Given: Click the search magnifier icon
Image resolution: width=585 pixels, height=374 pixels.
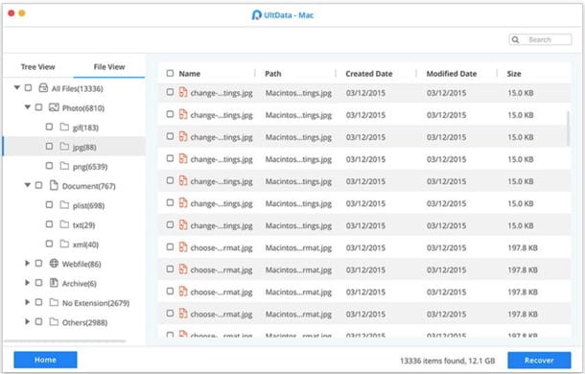Looking at the screenshot, I should [515, 39].
